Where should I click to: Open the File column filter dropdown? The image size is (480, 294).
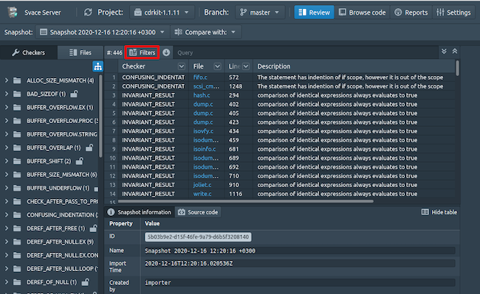(x=217, y=66)
